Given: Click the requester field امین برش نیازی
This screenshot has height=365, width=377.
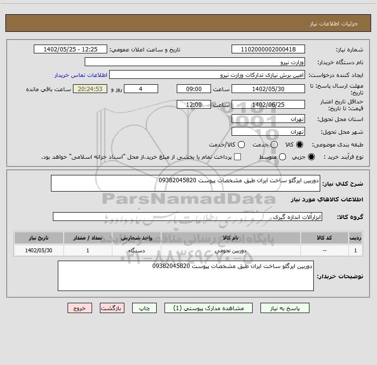Looking at the screenshot, I should 207,75.
